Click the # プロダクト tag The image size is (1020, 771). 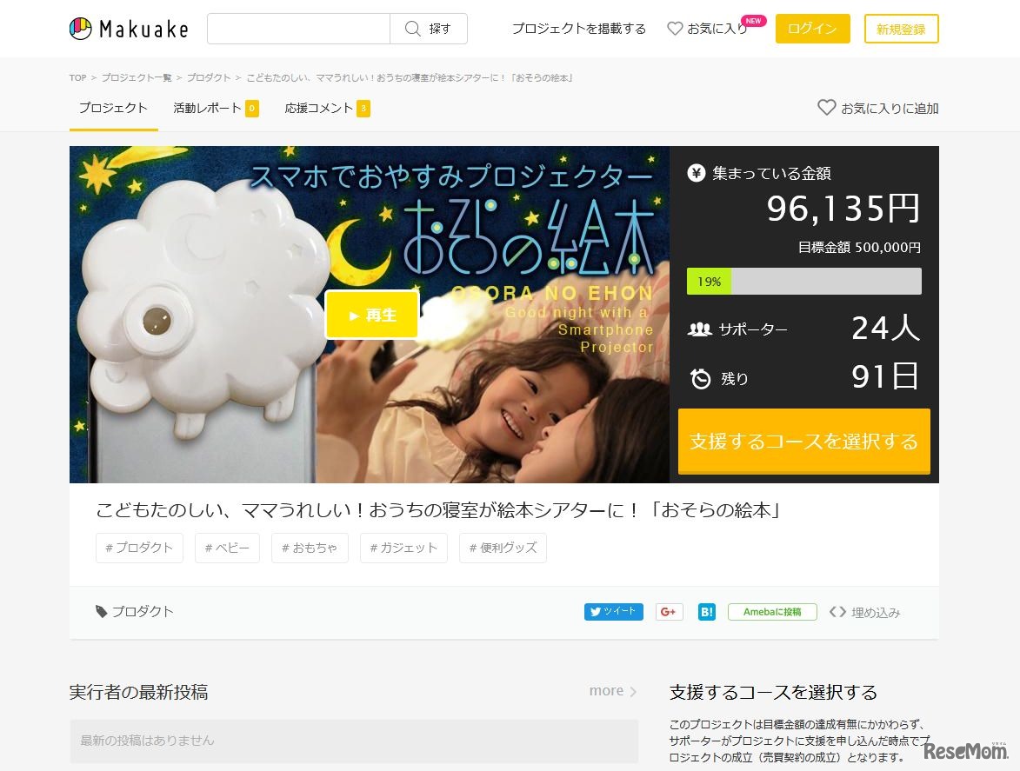pos(139,548)
